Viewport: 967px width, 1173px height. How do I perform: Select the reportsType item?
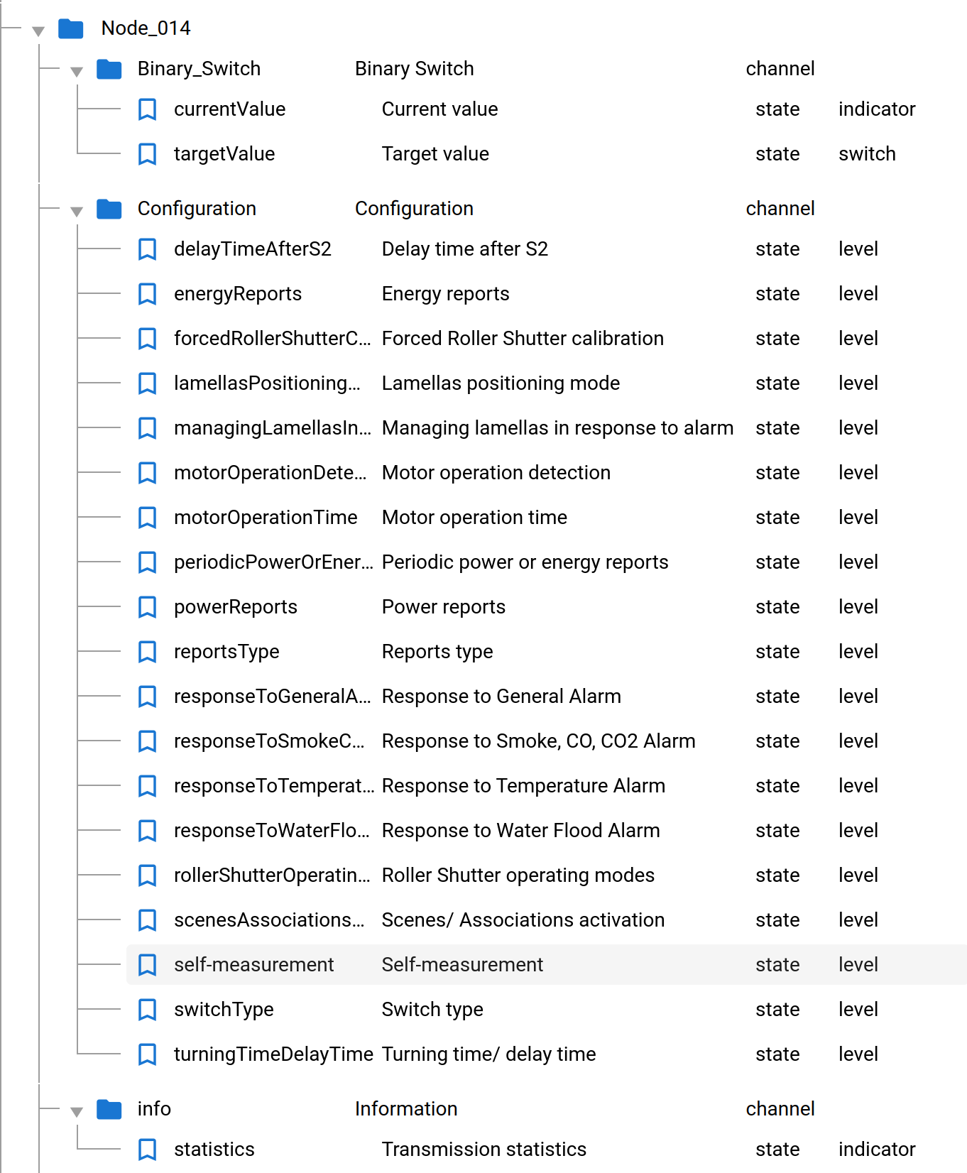226,652
